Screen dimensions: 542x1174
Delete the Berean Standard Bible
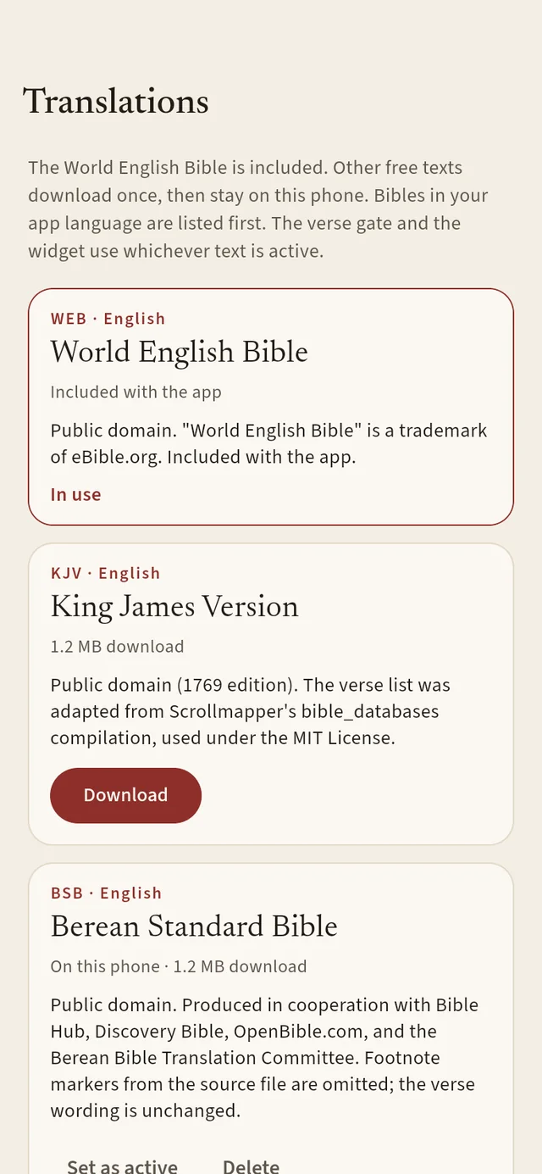pyautogui.click(x=251, y=1166)
